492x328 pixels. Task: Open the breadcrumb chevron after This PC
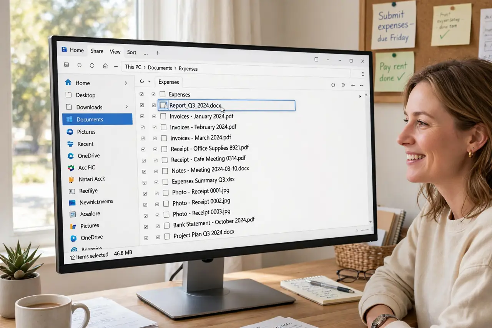145,67
